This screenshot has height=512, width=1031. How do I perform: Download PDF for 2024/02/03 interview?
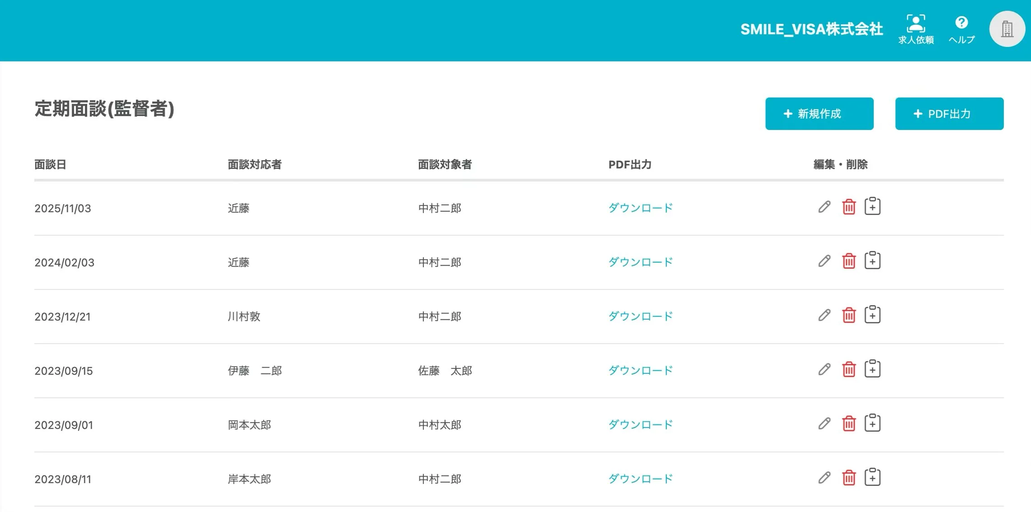[x=640, y=262]
